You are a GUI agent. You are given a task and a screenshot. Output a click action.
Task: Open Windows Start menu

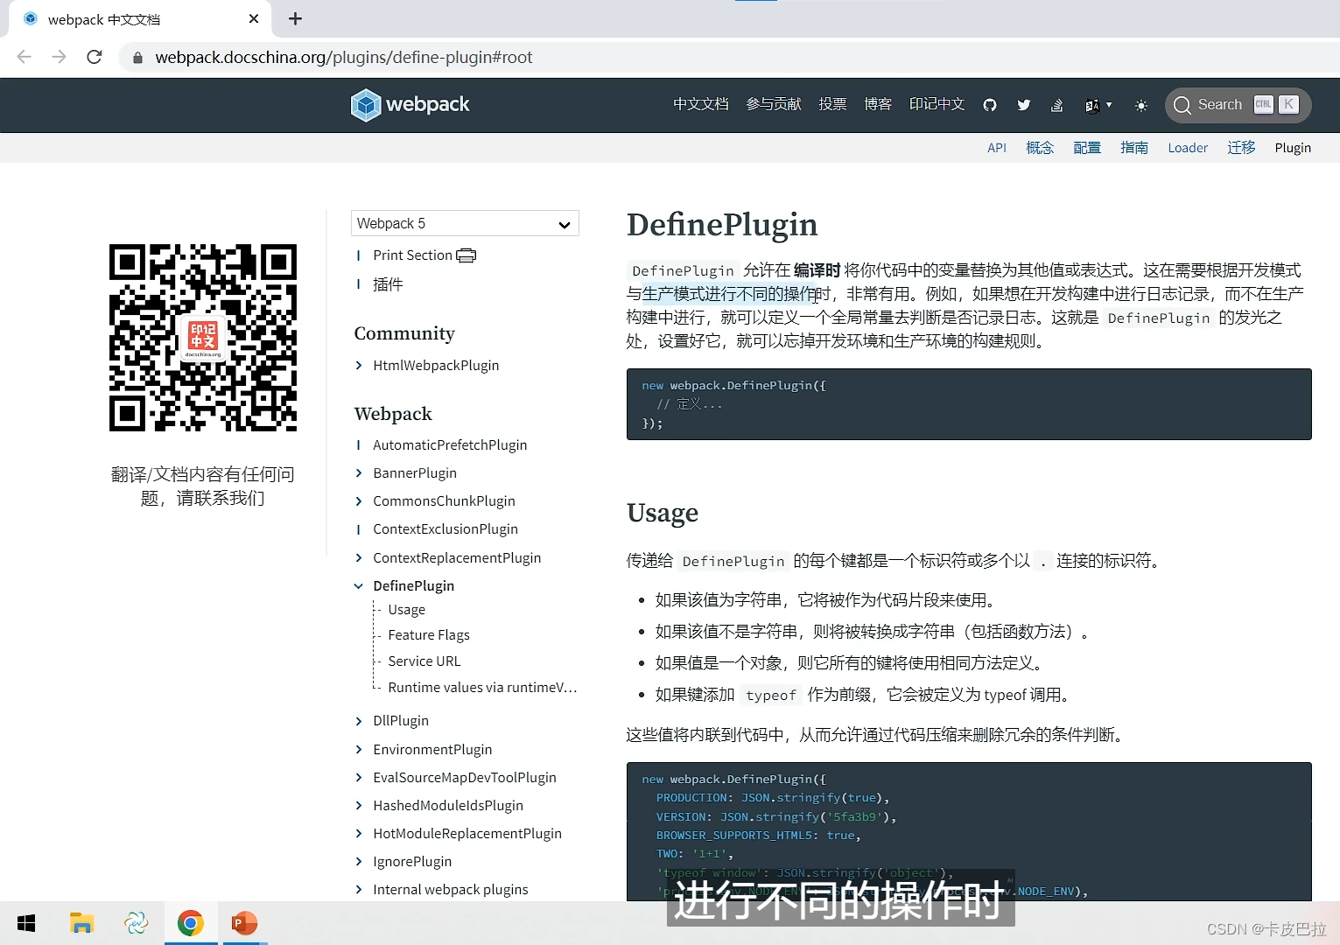click(26, 923)
